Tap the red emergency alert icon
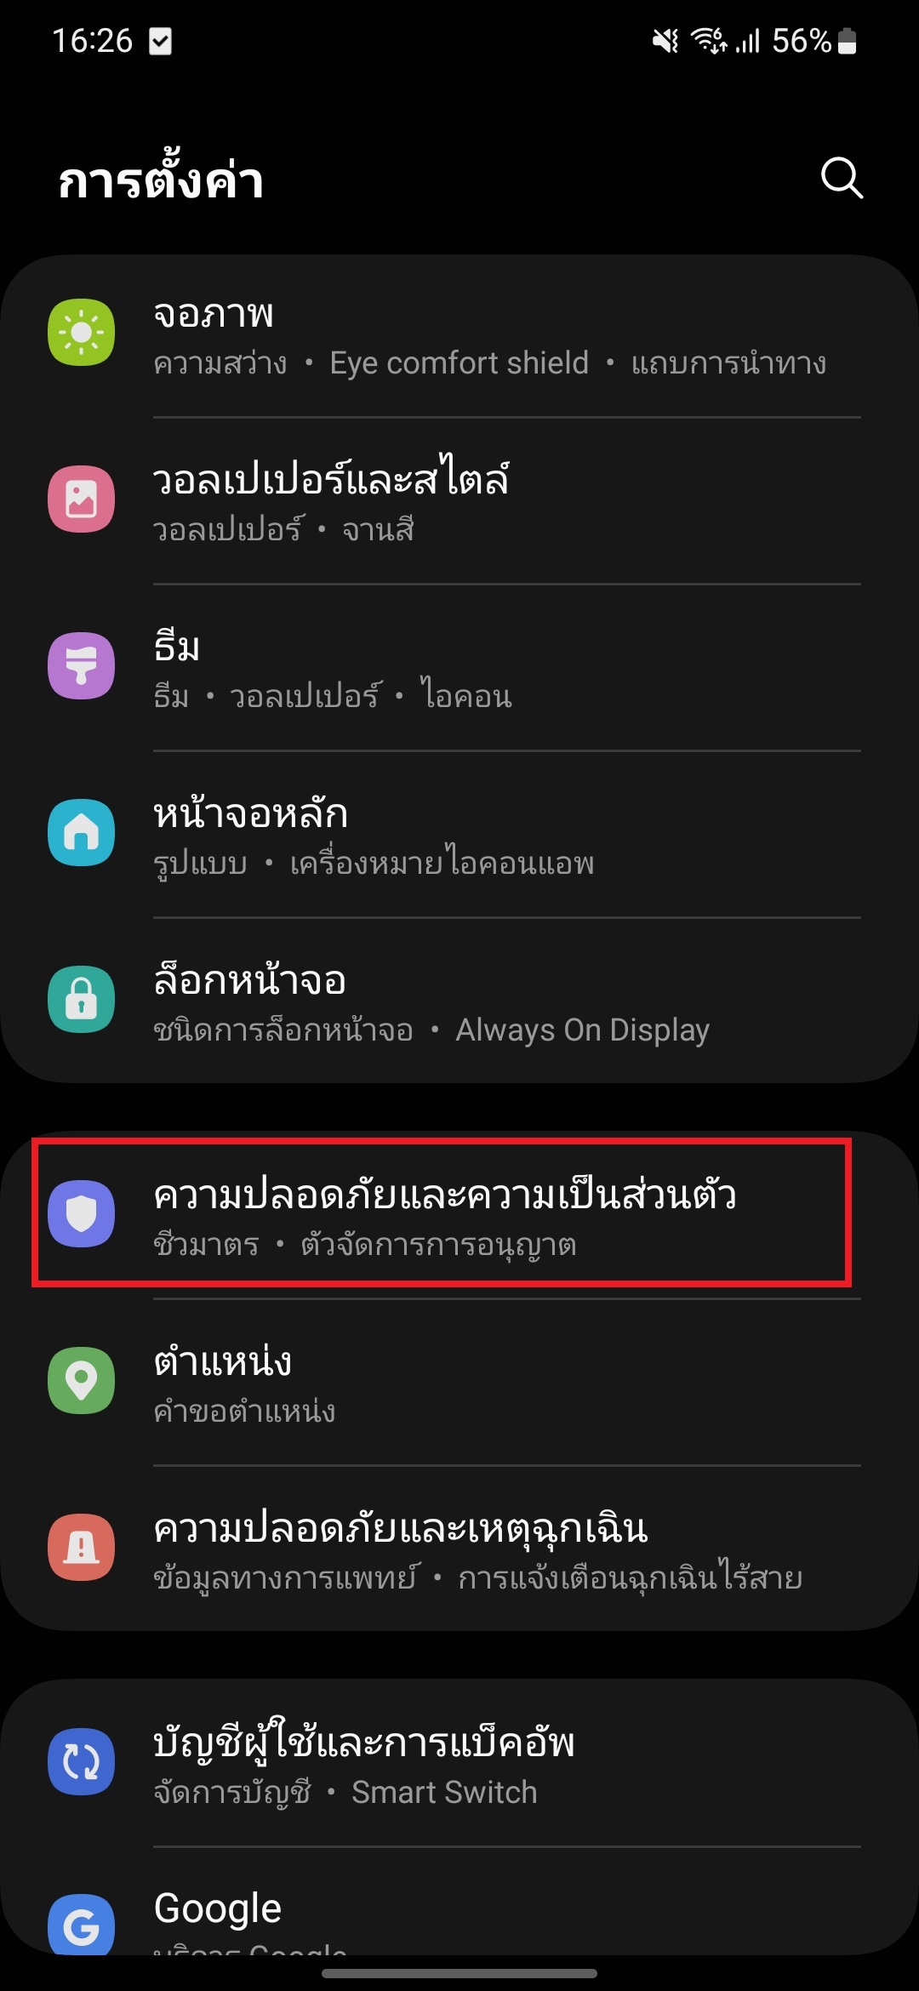Viewport: 919px width, 1991px height. 81,1547
